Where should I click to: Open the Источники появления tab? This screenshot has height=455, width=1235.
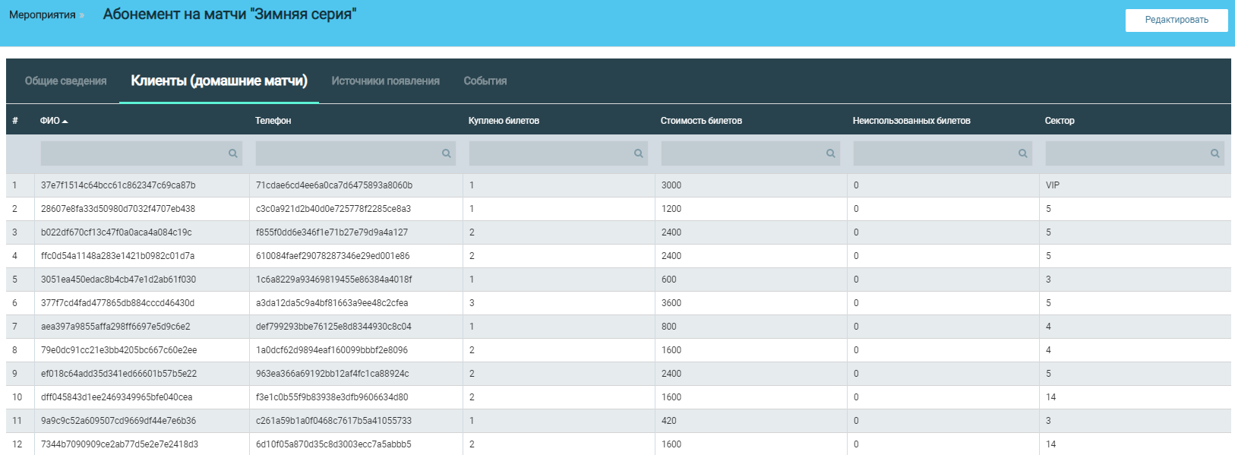click(385, 81)
